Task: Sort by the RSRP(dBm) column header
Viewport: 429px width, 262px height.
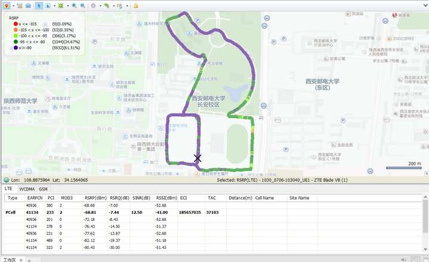Action: click(95, 198)
